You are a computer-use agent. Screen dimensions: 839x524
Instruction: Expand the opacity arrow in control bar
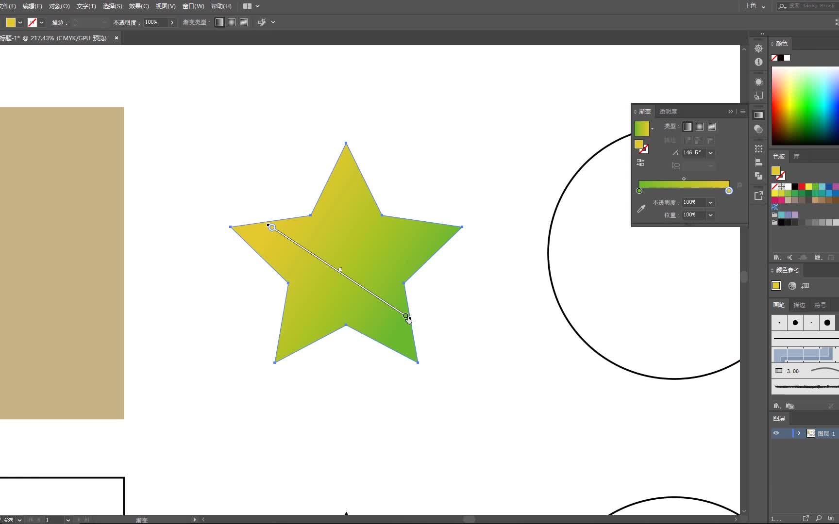point(172,22)
